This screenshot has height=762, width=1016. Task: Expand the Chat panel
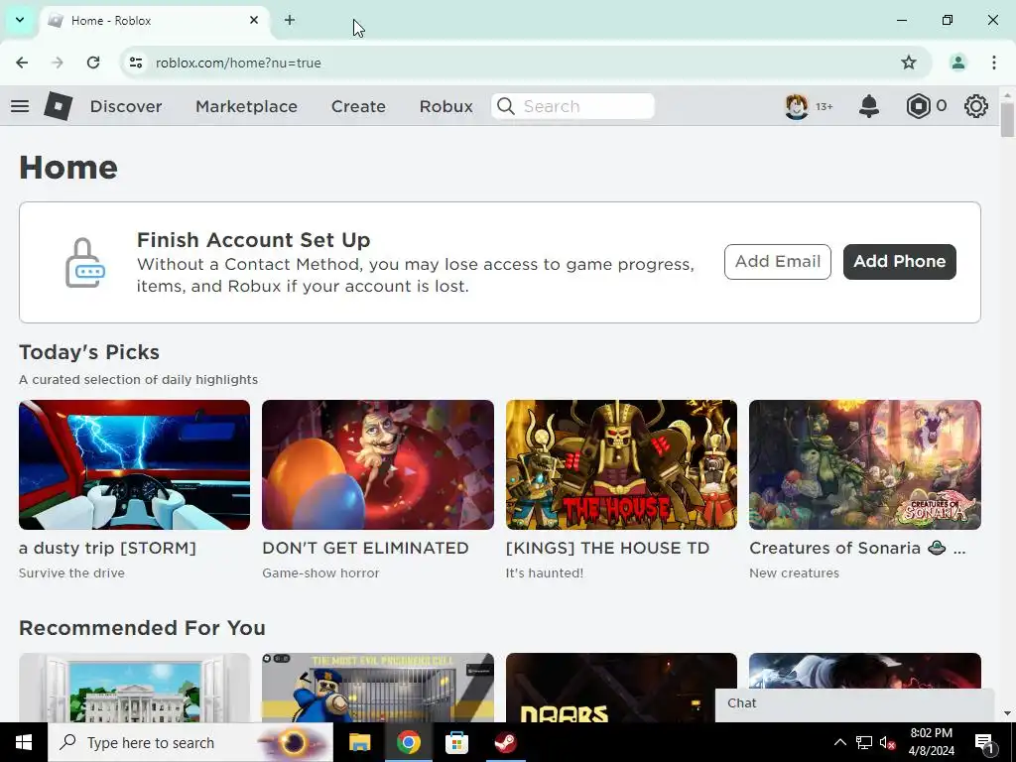click(x=854, y=705)
